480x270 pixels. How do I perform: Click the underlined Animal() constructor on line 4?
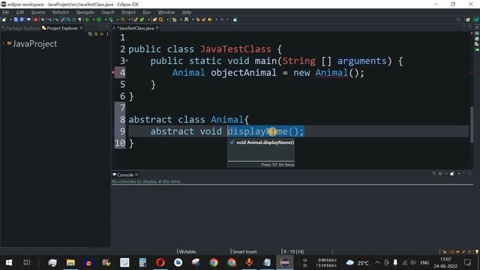coord(331,73)
